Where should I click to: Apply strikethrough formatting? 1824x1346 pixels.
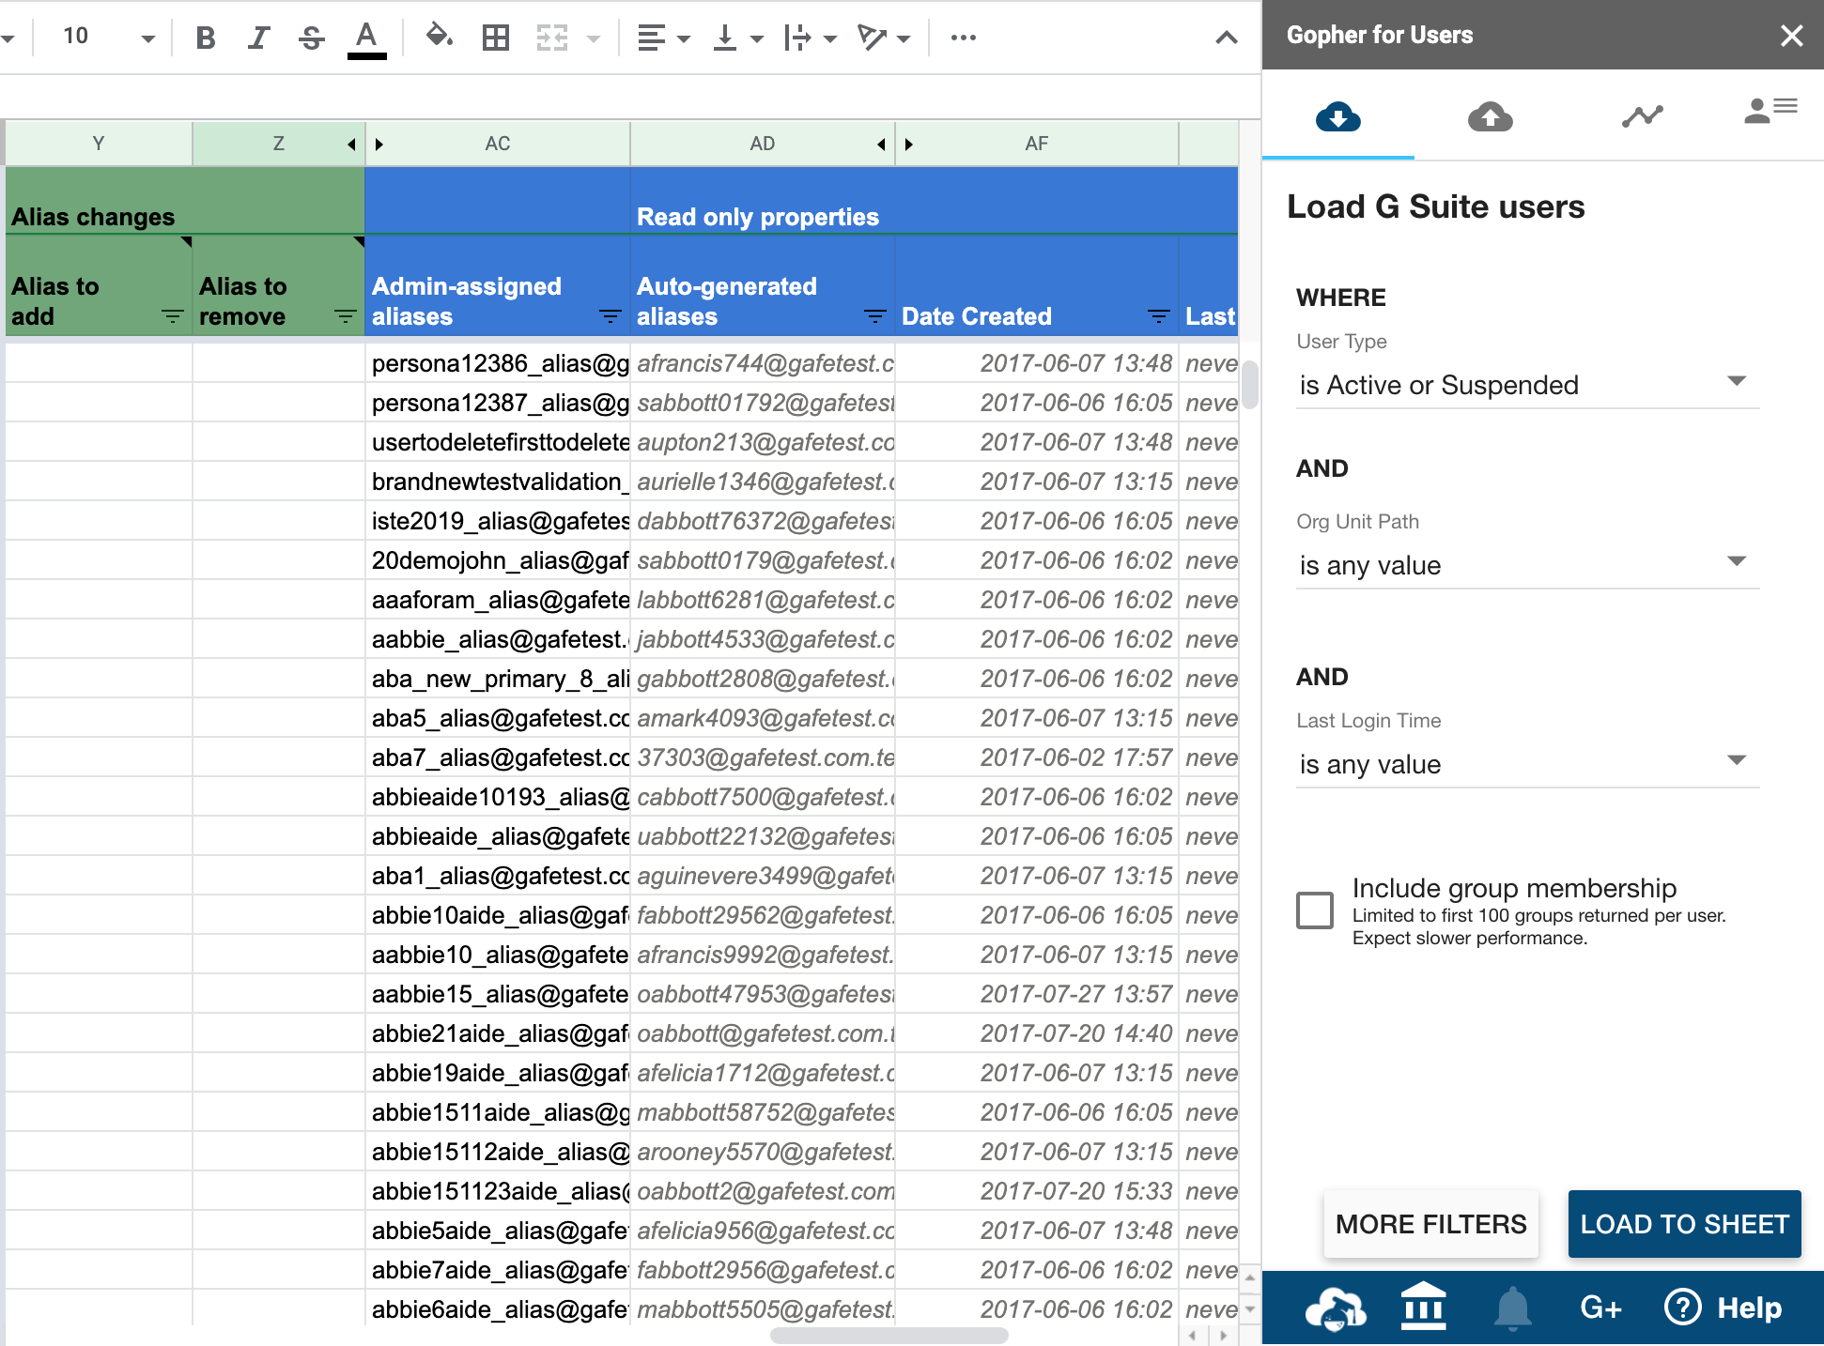311,38
